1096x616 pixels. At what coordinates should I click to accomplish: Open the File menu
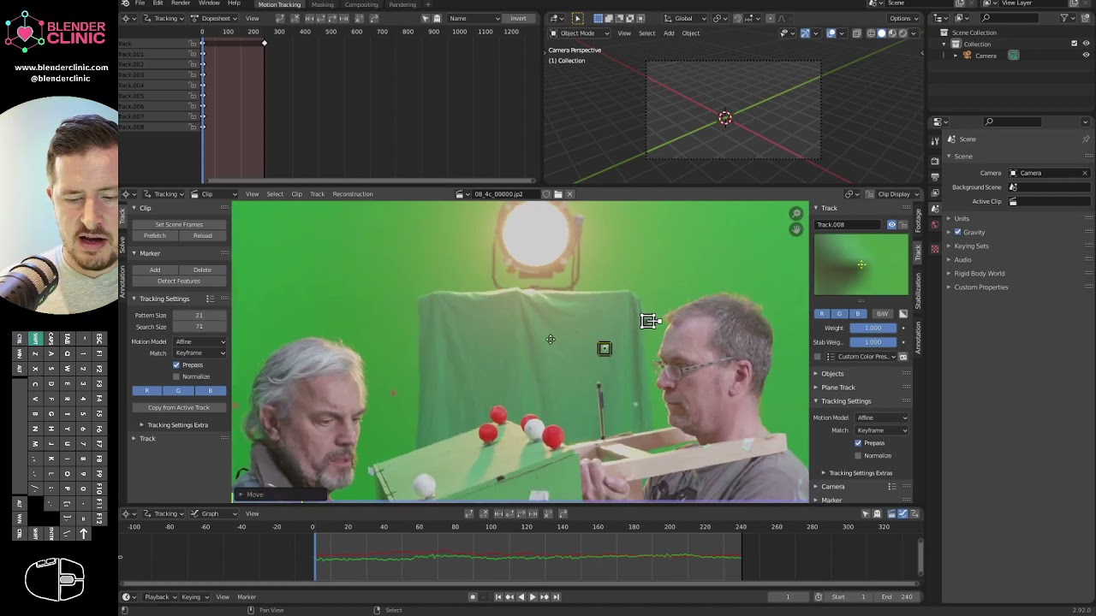click(x=140, y=3)
